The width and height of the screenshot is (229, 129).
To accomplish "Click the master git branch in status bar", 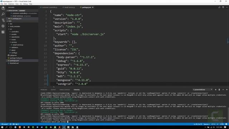I will [5, 124].
